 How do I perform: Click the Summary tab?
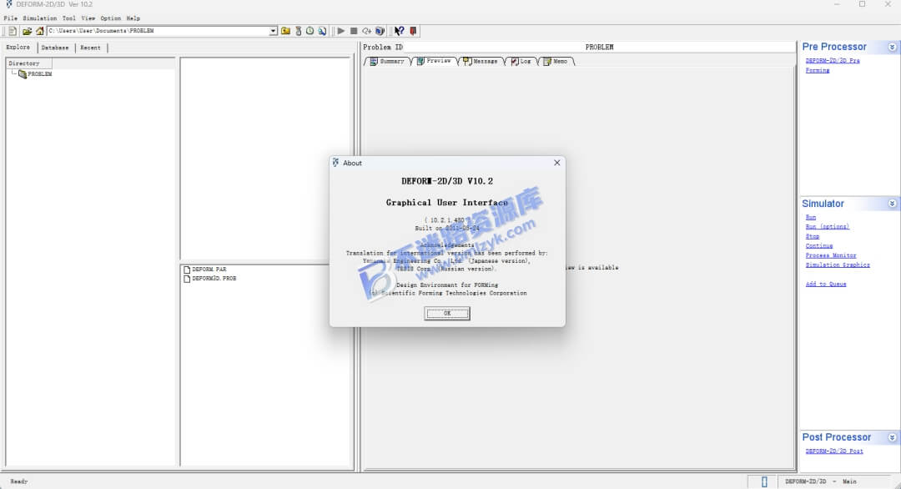point(388,62)
